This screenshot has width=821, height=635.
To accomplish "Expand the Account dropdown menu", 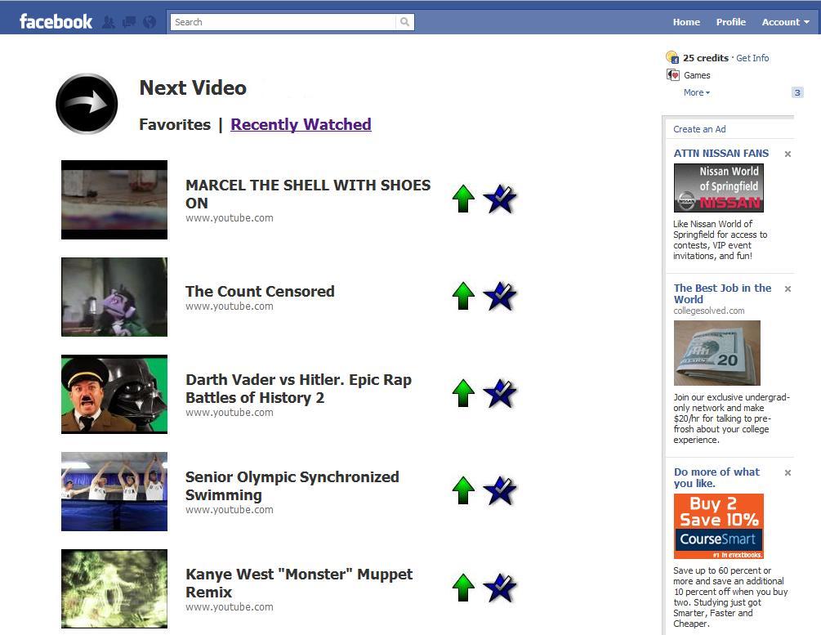I will [785, 22].
